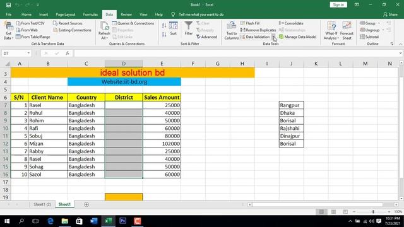This screenshot has height=227, width=404.
Task: Insert function via fx icon
Action: [x=68, y=53]
